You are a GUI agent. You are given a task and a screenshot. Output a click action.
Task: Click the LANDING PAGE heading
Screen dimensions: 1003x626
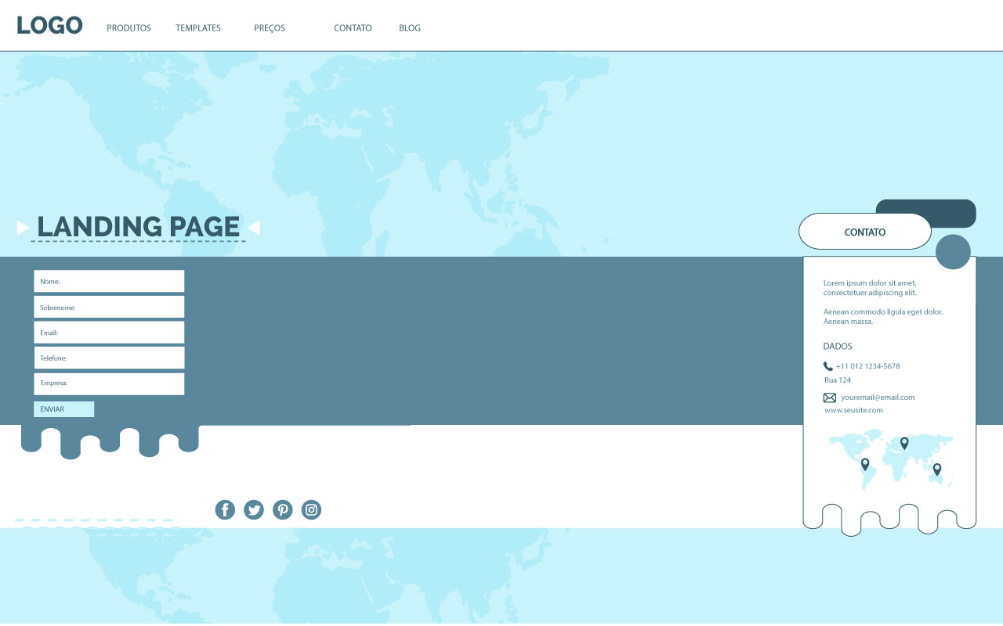(138, 227)
